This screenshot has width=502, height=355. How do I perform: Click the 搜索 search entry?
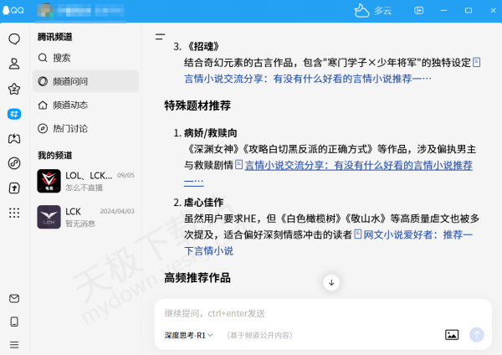pos(62,58)
